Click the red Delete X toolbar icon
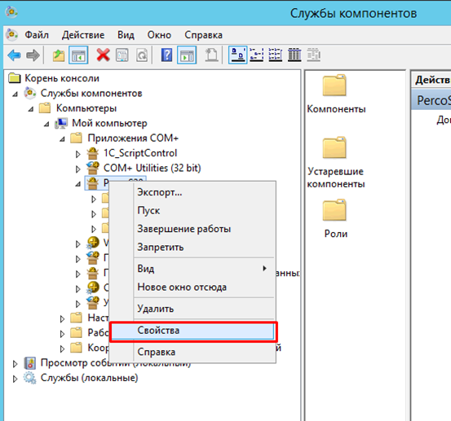 coord(103,55)
